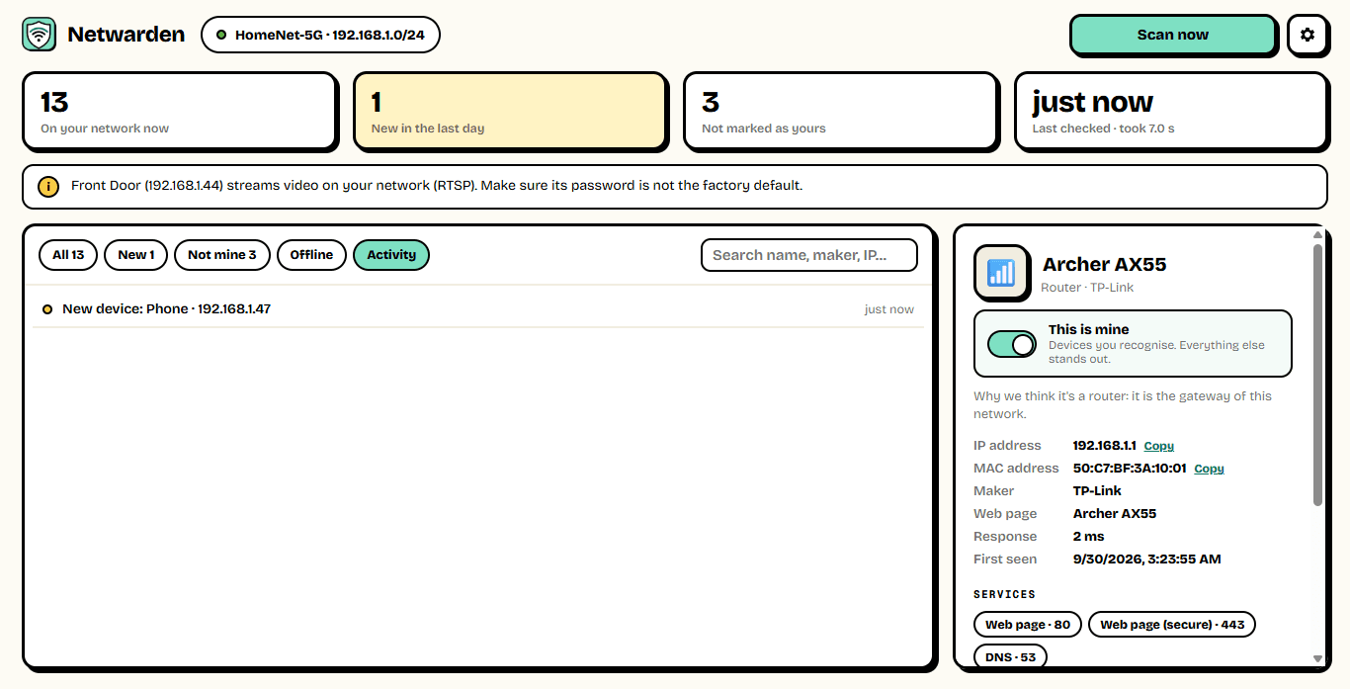Click the just now Last checked card
Screen dimensions: 1350x689
[1171, 112]
